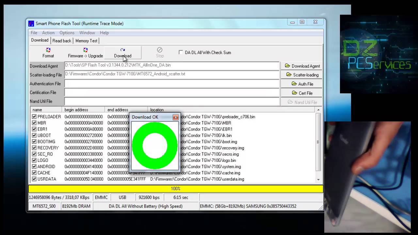418x235 pixels.
Task: Click BOOTIMG begin address 0x0000000002780000
Action: 84,141
